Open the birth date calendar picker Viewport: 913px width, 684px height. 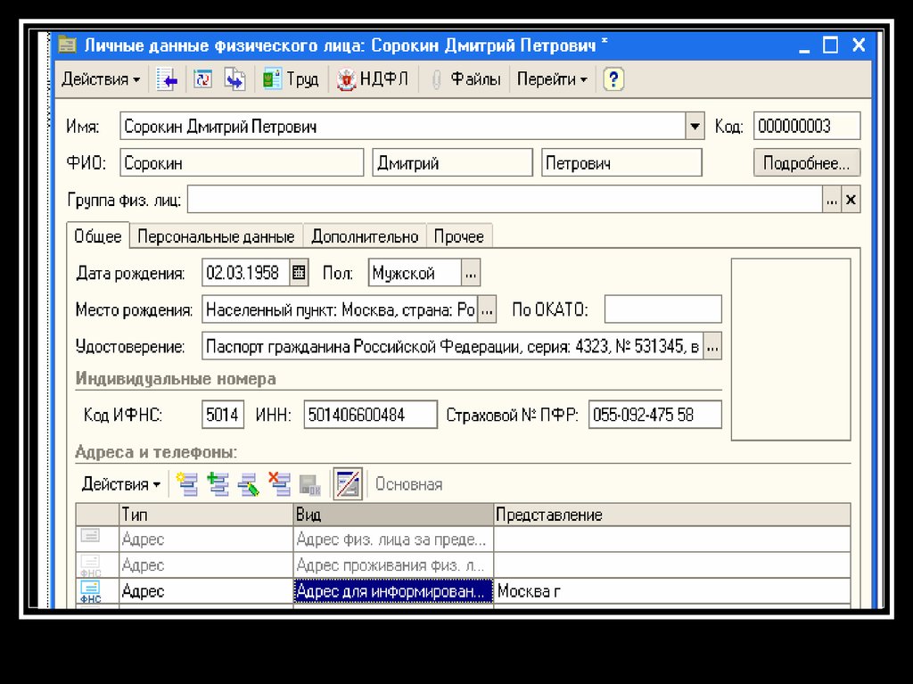click(299, 273)
